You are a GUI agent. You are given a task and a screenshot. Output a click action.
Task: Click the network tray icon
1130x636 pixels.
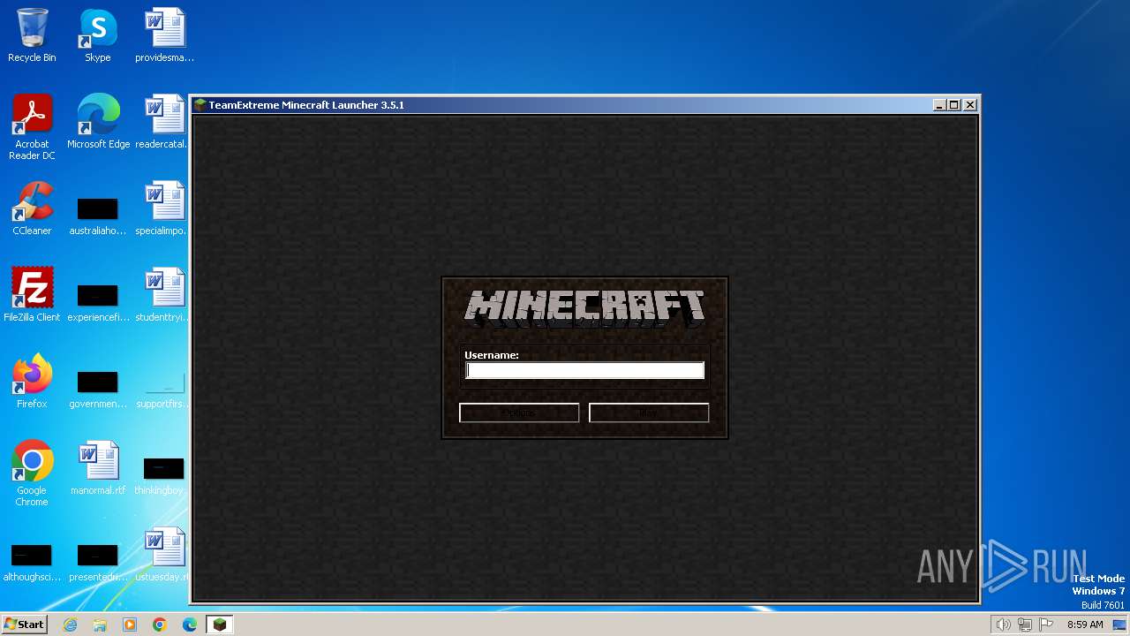[1025, 625]
